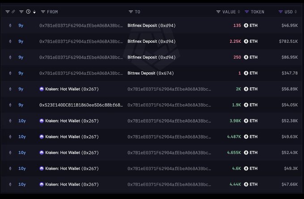Open the TOKEN column filter
This screenshot has width=304, height=199.
pos(247,12)
